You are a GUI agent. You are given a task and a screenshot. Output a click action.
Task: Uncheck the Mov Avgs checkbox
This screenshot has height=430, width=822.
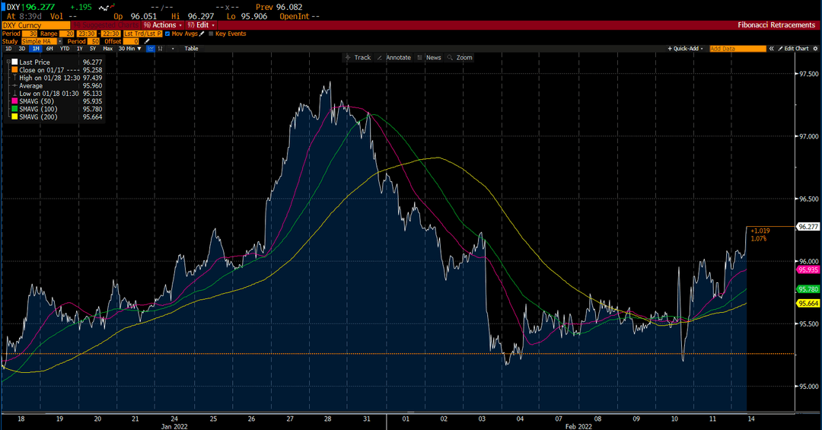pyautogui.click(x=167, y=33)
